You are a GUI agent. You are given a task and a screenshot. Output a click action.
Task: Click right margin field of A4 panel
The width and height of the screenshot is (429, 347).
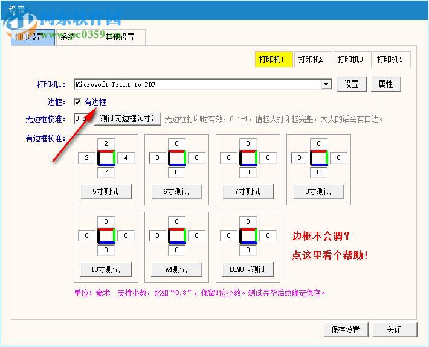click(x=197, y=235)
